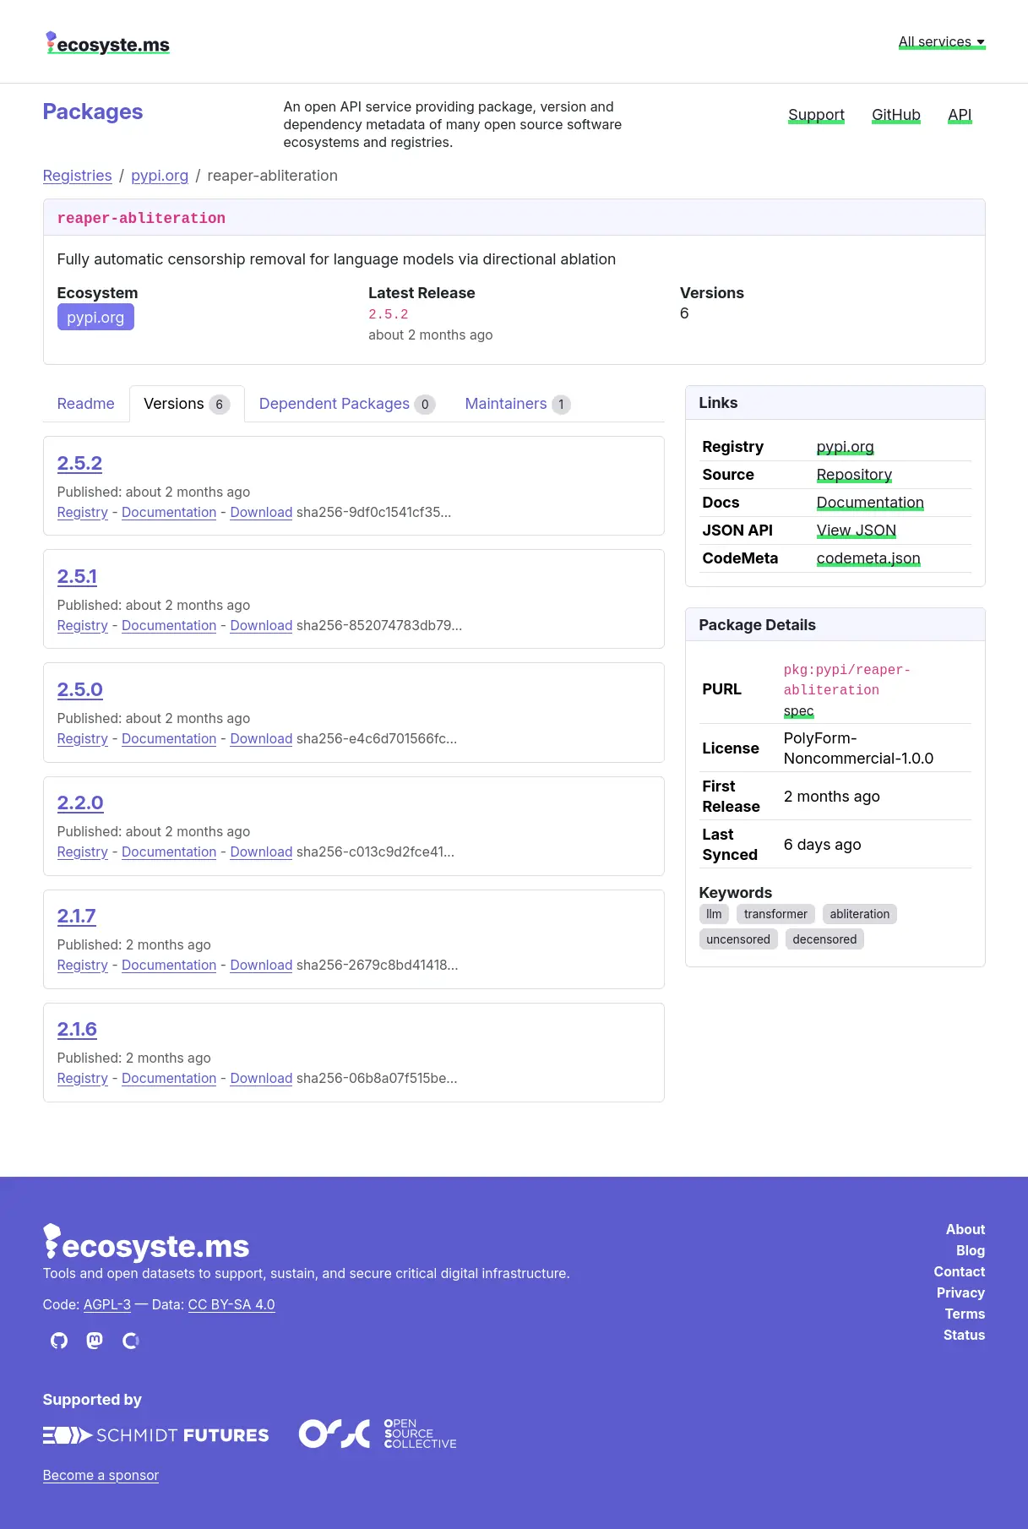Navigate to Registries breadcrumb
This screenshot has height=1529, width=1028.
(78, 176)
